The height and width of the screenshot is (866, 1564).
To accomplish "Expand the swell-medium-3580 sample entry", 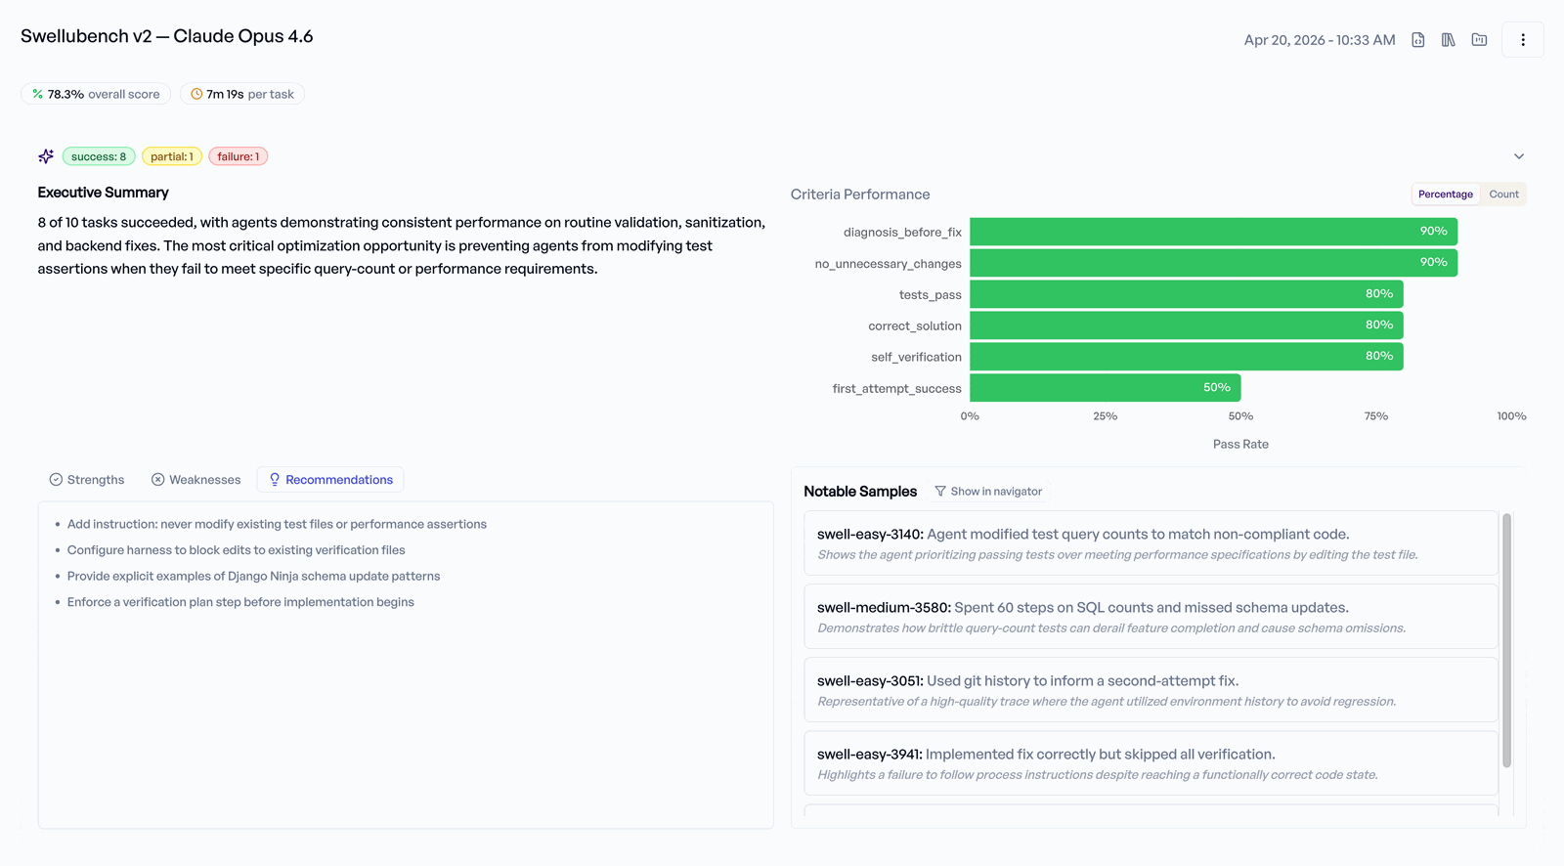I will click(x=1150, y=617).
